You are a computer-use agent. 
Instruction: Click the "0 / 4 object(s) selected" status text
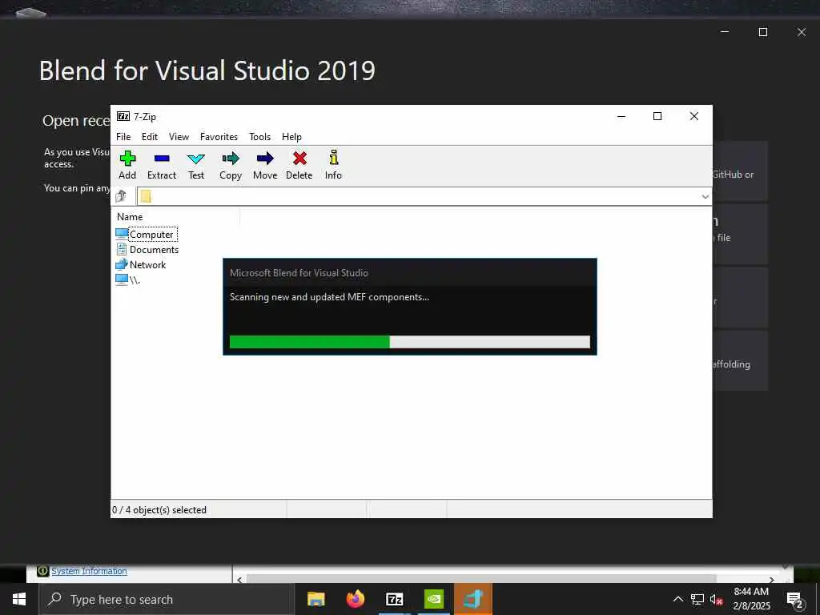[x=159, y=510]
